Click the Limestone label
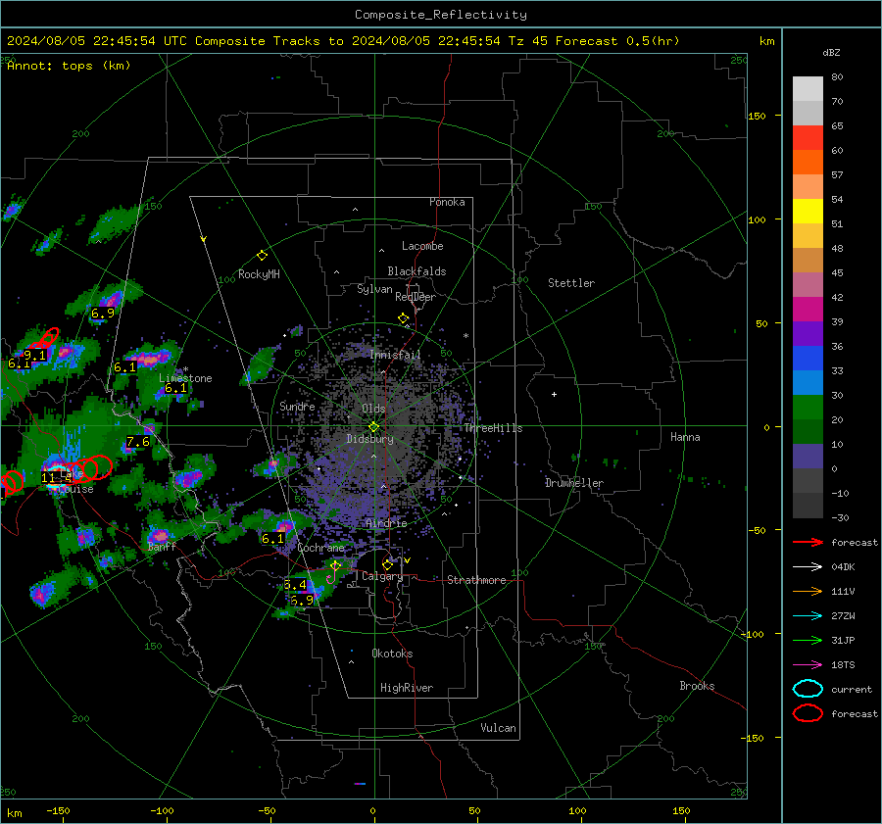 coord(185,378)
